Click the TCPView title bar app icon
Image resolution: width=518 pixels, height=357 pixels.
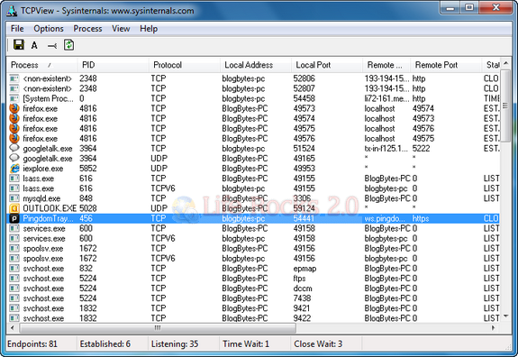coord(12,11)
